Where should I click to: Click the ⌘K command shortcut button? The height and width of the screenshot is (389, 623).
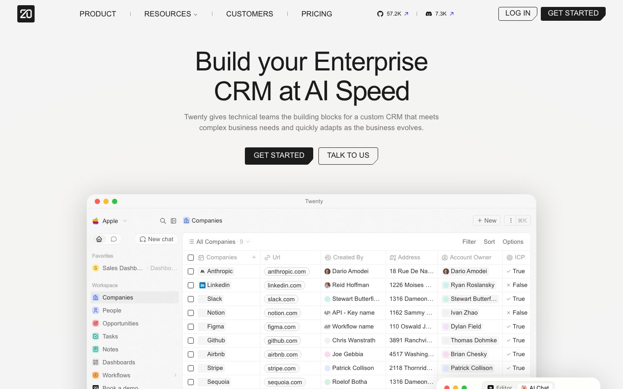coord(523,220)
